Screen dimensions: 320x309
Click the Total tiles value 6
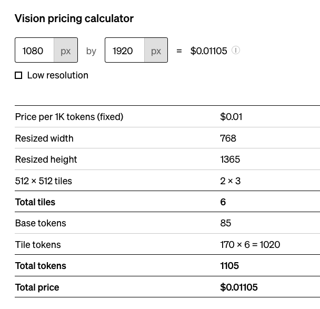(223, 202)
